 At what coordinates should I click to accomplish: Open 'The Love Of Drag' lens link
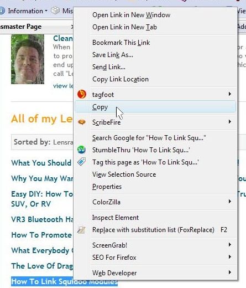pyautogui.click(x=42, y=266)
